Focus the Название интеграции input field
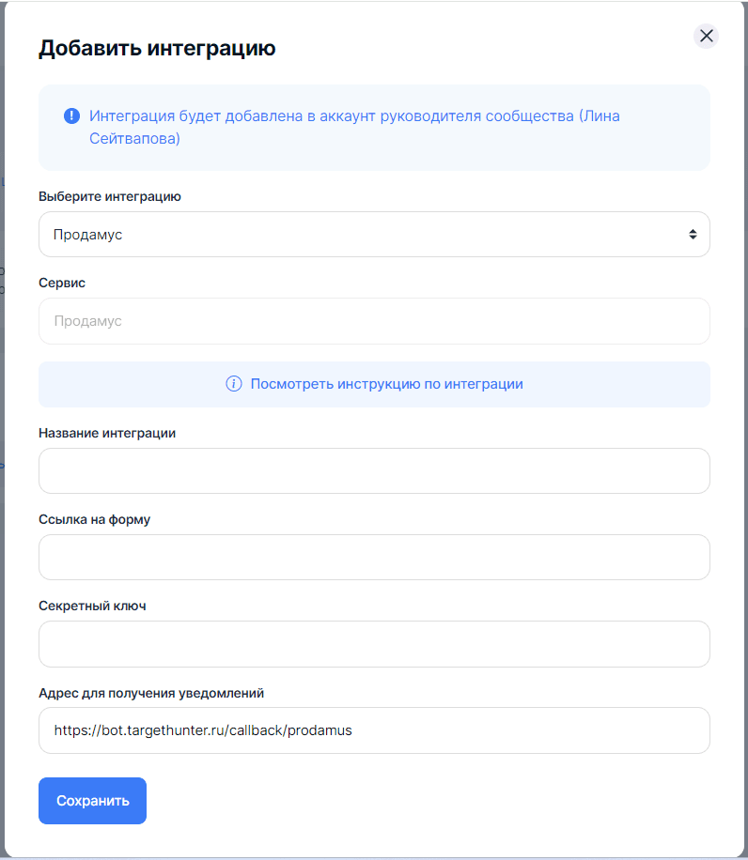 click(x=373, y=470)
